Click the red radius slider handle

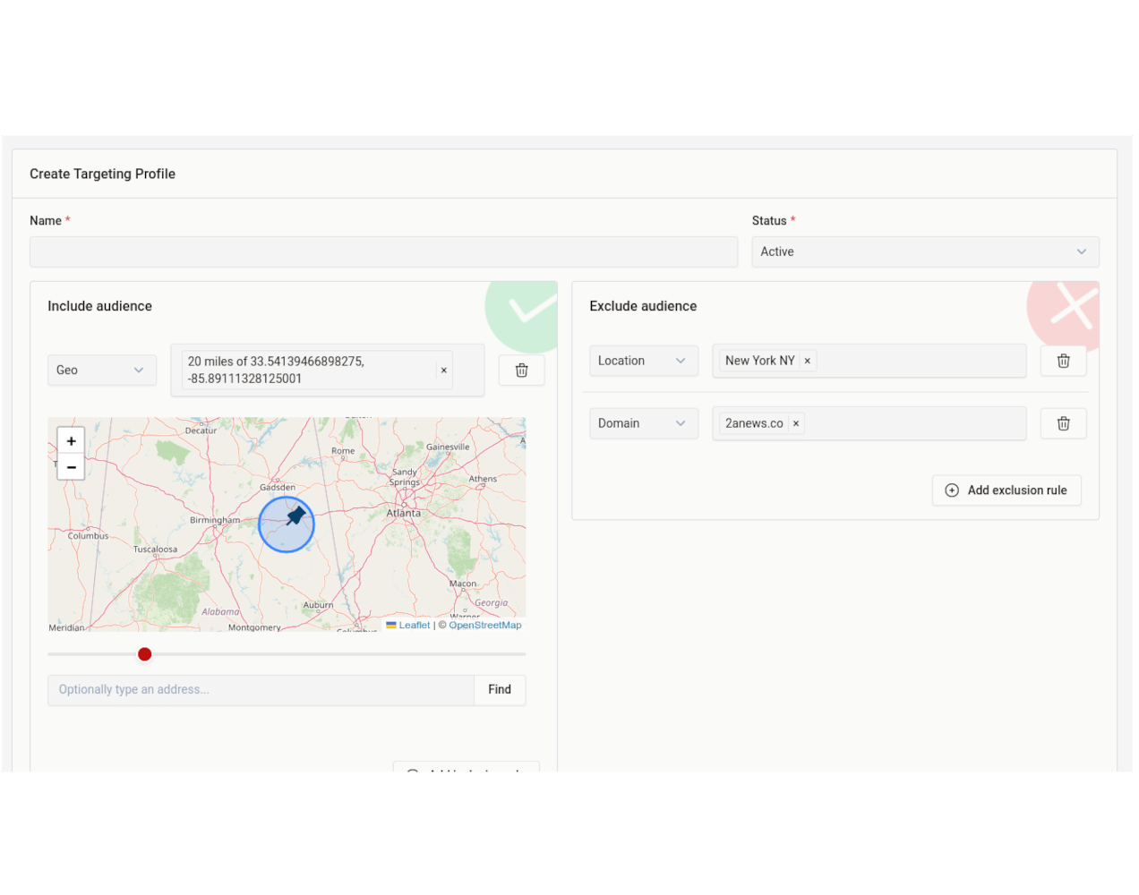tap(145, 654)
